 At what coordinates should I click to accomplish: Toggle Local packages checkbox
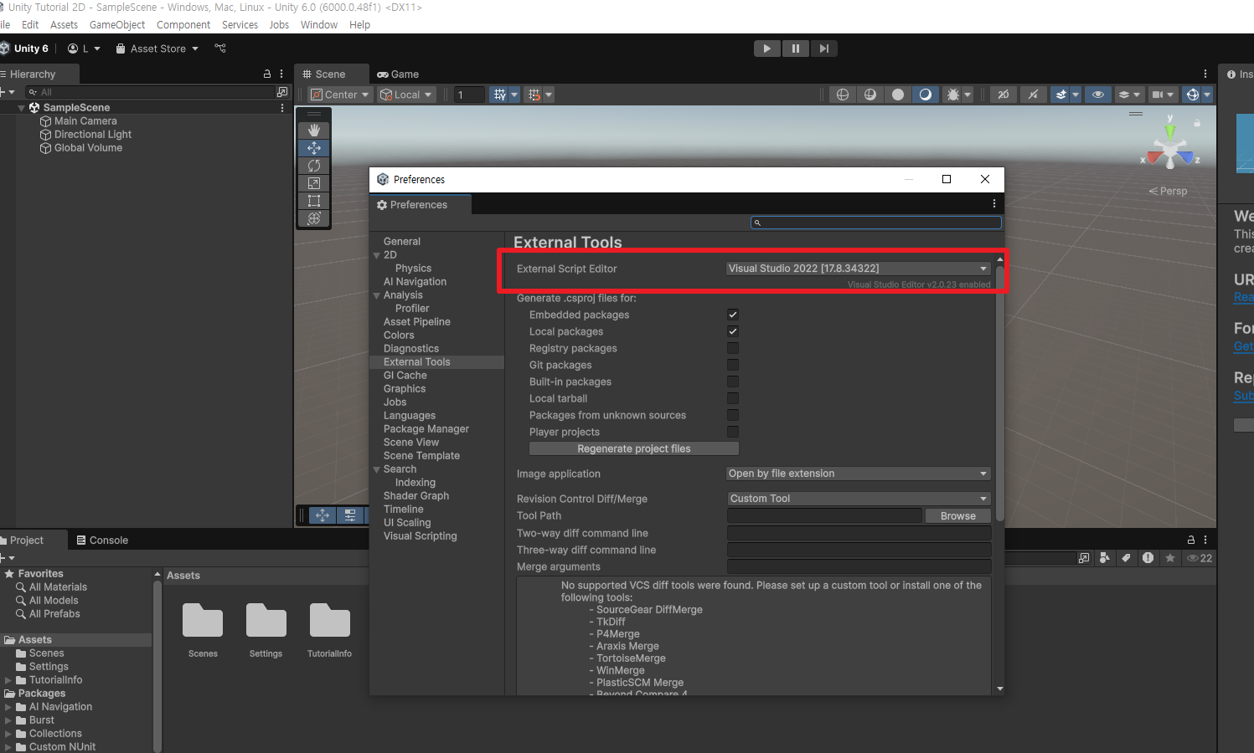[x=733, y=331]
